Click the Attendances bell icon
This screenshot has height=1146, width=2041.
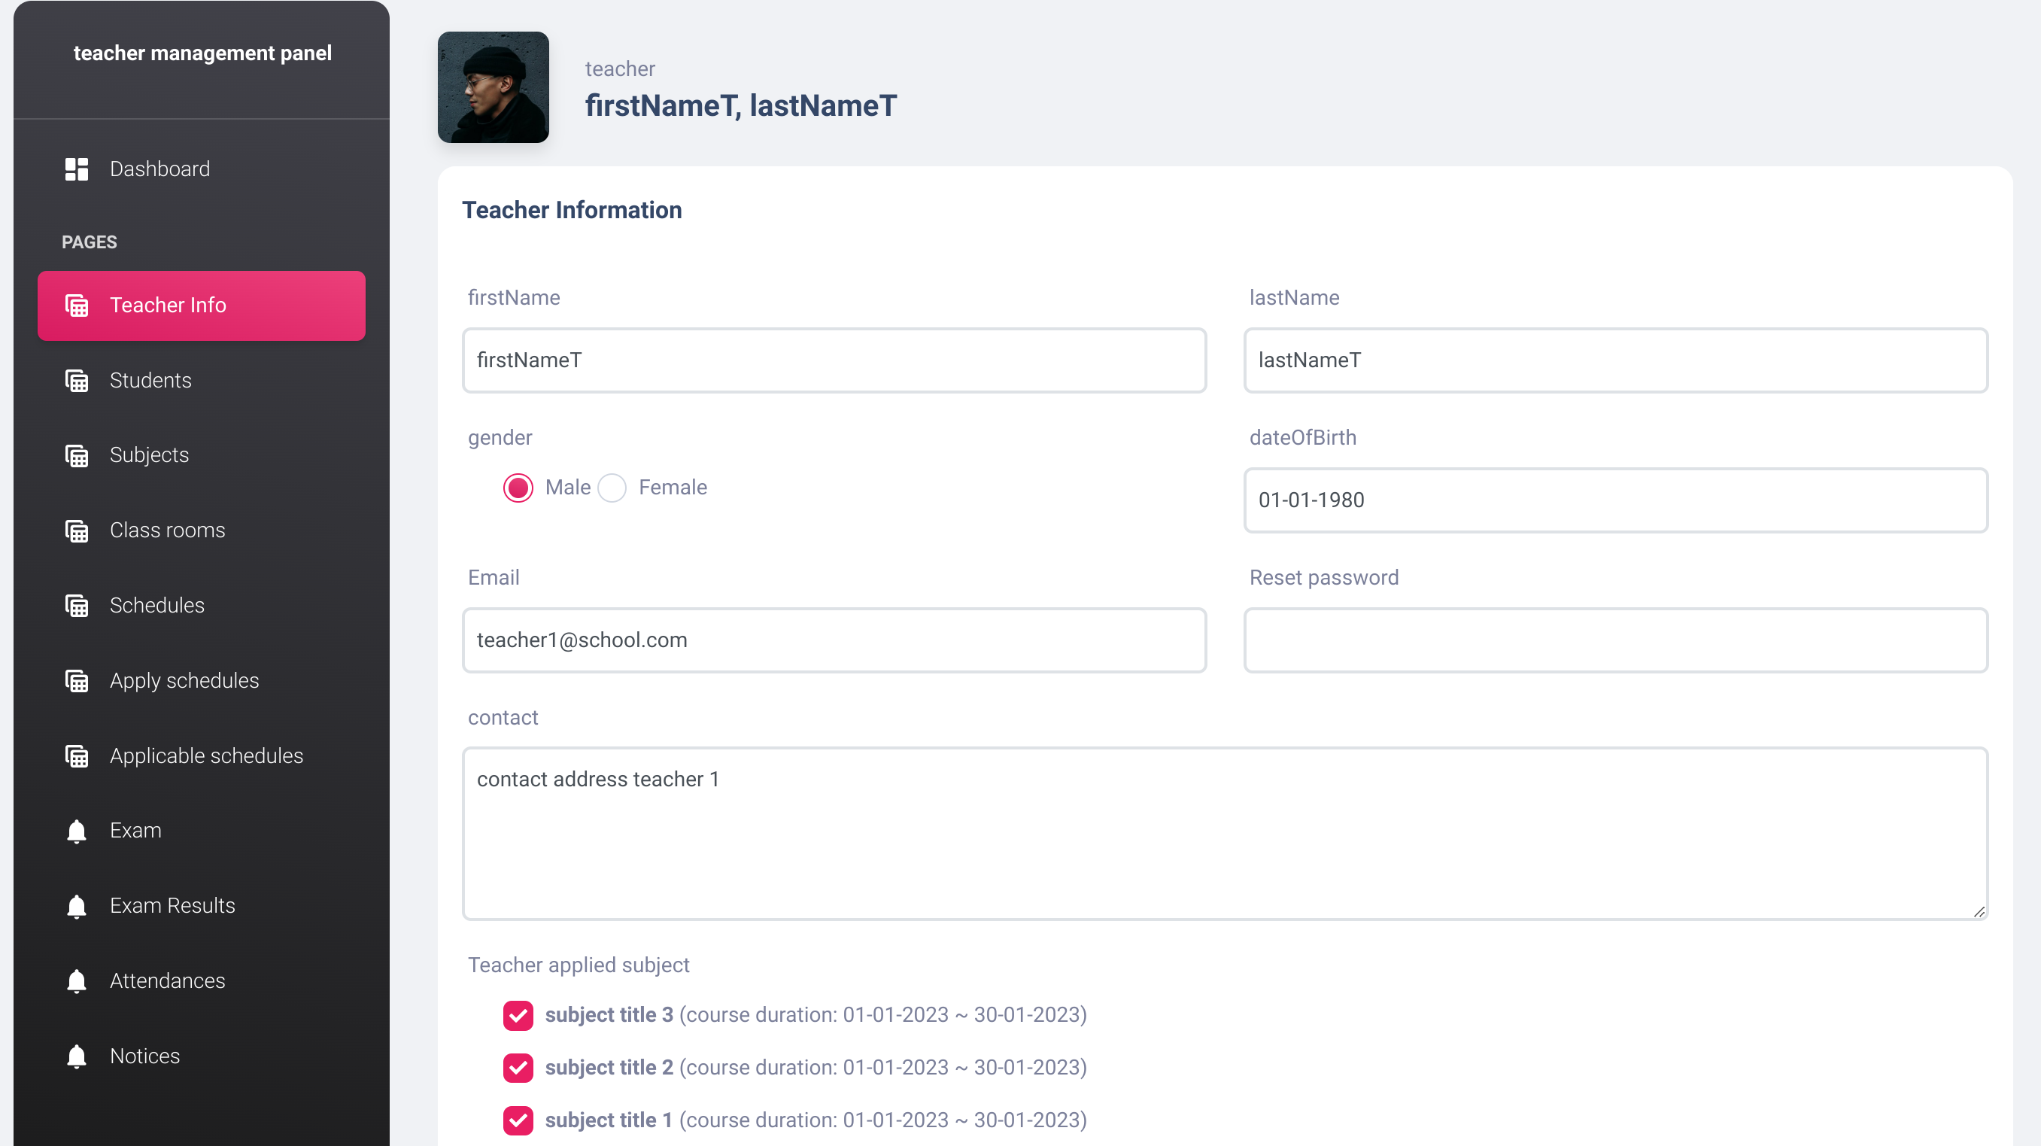pos(76,981)
